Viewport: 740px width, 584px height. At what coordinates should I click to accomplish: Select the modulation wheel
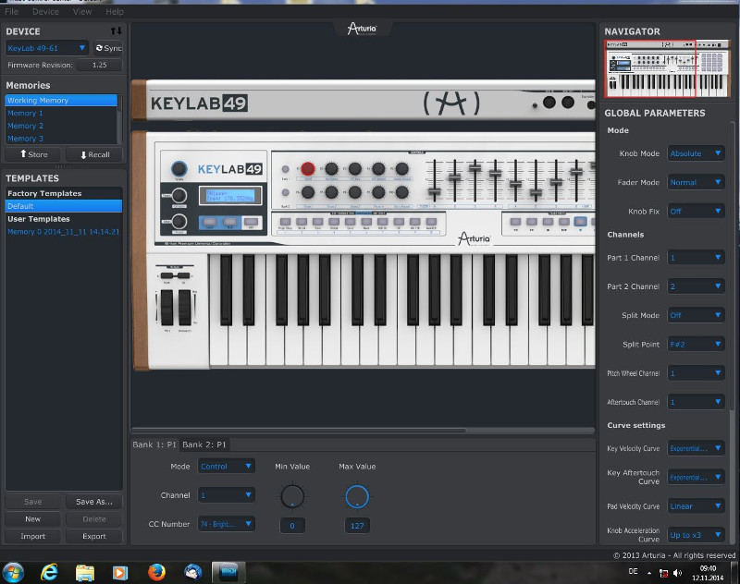184,308
